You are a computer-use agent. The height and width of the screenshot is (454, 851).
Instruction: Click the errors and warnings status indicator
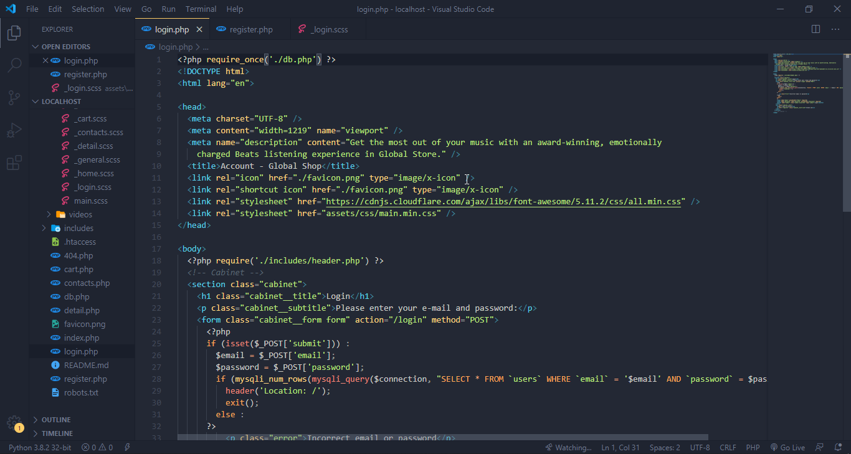pos(97,447)
